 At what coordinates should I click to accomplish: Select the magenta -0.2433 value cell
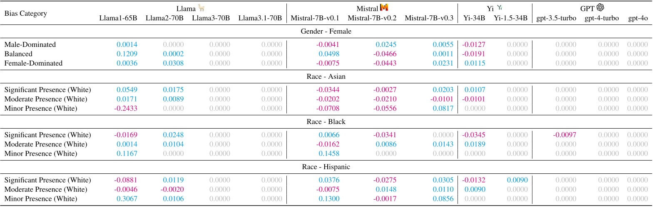point(125,109)
